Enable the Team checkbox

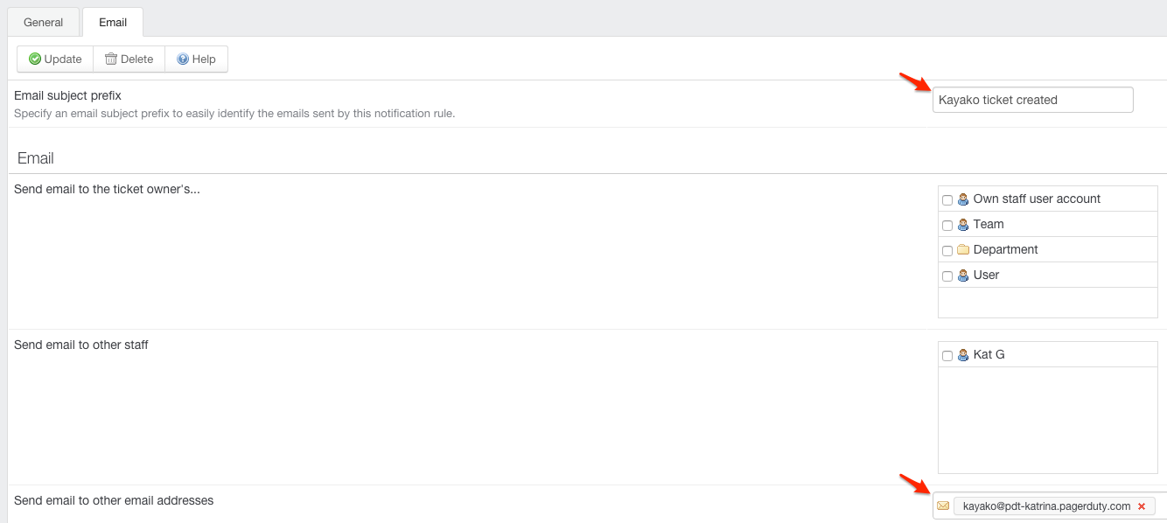tap(947, 226)
